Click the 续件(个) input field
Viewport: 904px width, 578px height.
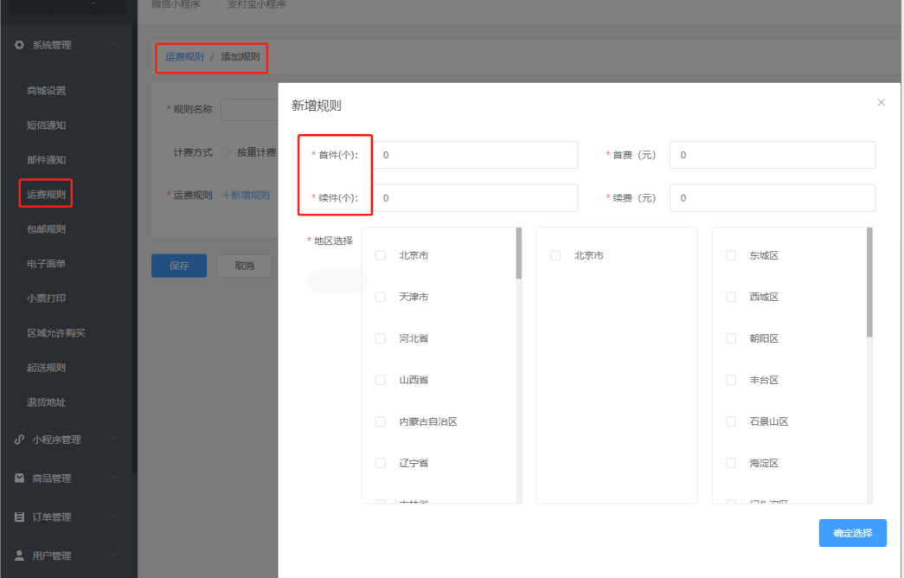click(x=474, y=198)
